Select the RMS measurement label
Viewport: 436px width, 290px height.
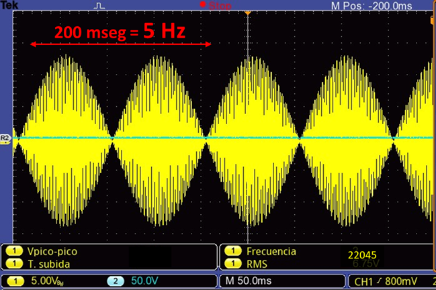[257, 264]
